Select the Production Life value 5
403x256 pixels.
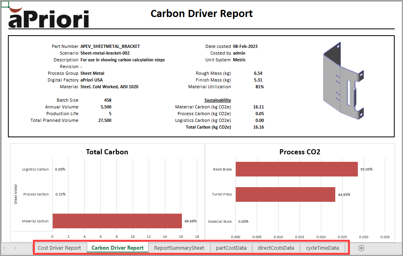tap(110, 114)
